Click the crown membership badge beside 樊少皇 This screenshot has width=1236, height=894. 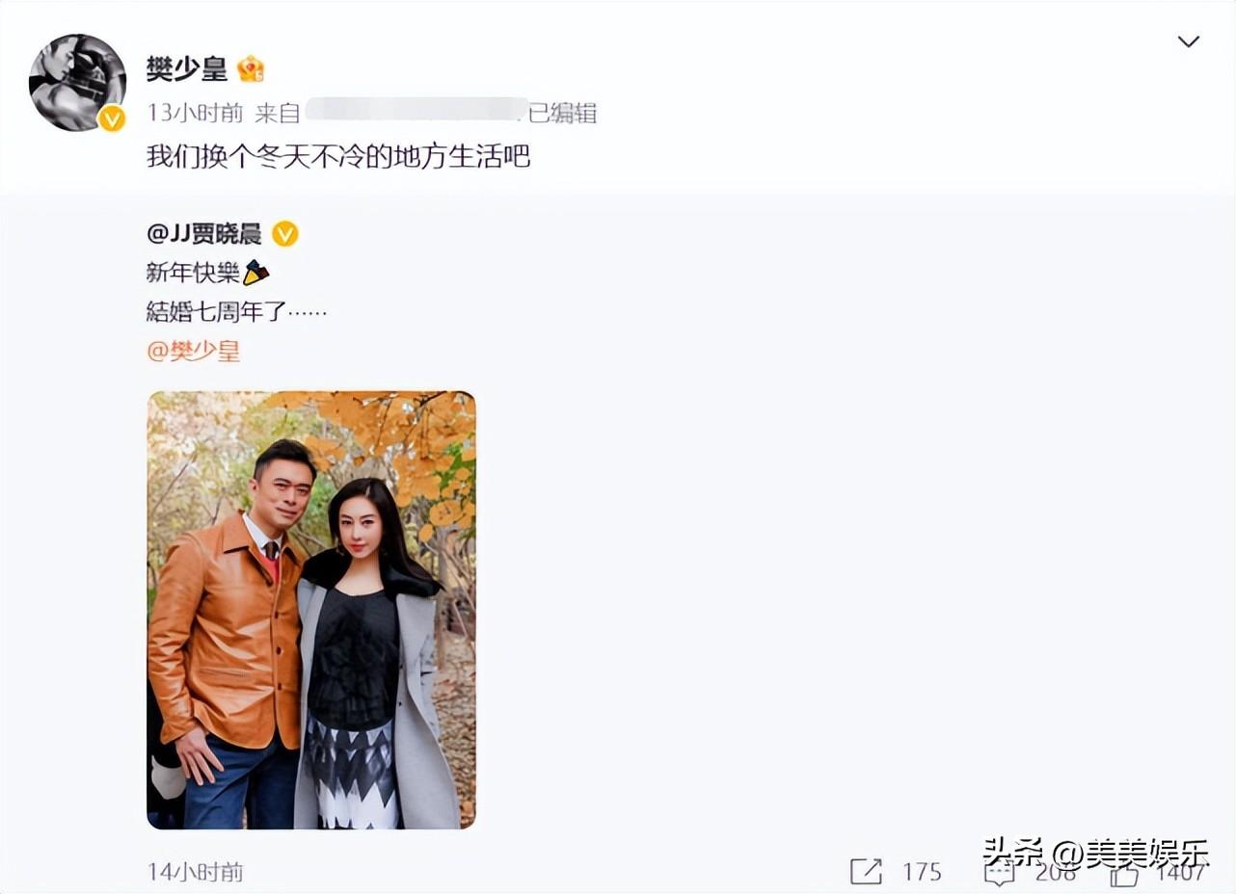251,69
